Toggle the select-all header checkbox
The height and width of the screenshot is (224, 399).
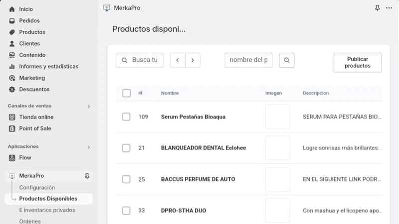[127, 93]
